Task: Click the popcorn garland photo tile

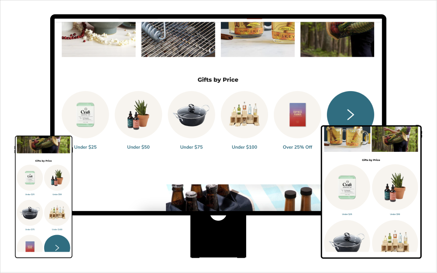Action: pos(99,40)
